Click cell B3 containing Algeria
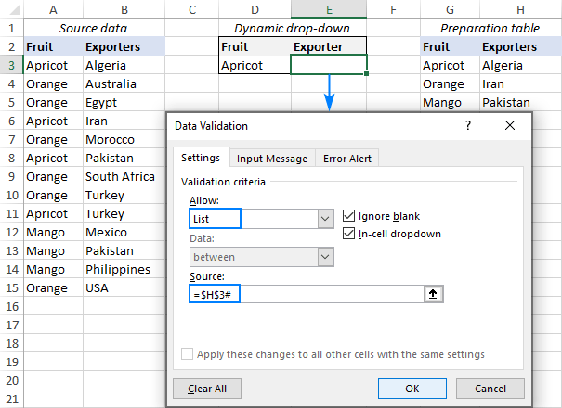Screen dimensions: 562x408 tap(124, 65)
